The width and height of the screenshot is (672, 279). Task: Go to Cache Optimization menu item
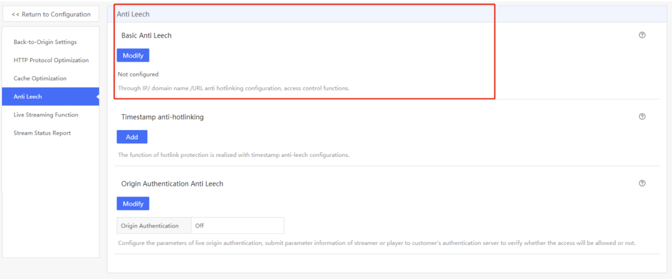(x=40, y=78)
